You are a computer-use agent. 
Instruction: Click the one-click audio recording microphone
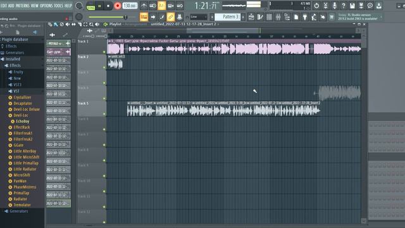pyautogui.click(x=335, y=6)
